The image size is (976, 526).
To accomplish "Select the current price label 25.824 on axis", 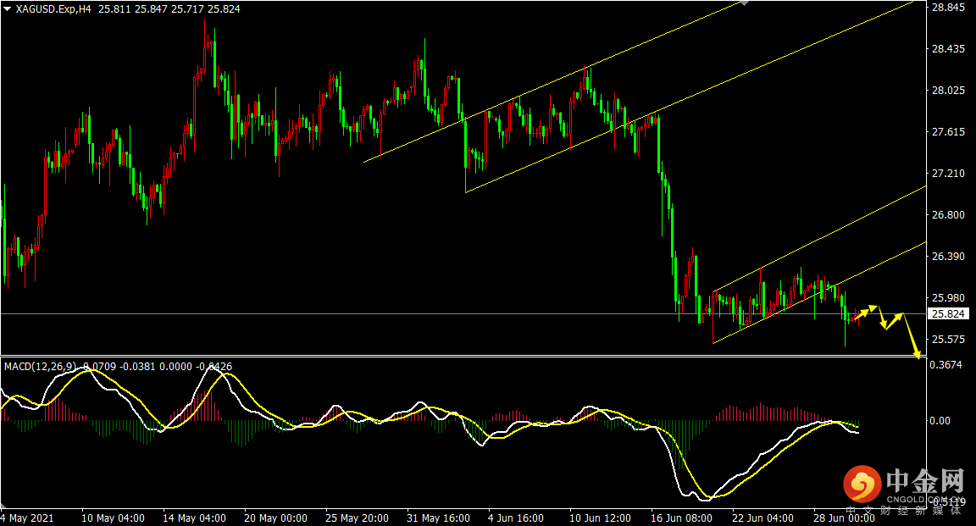I will (948, 313).
